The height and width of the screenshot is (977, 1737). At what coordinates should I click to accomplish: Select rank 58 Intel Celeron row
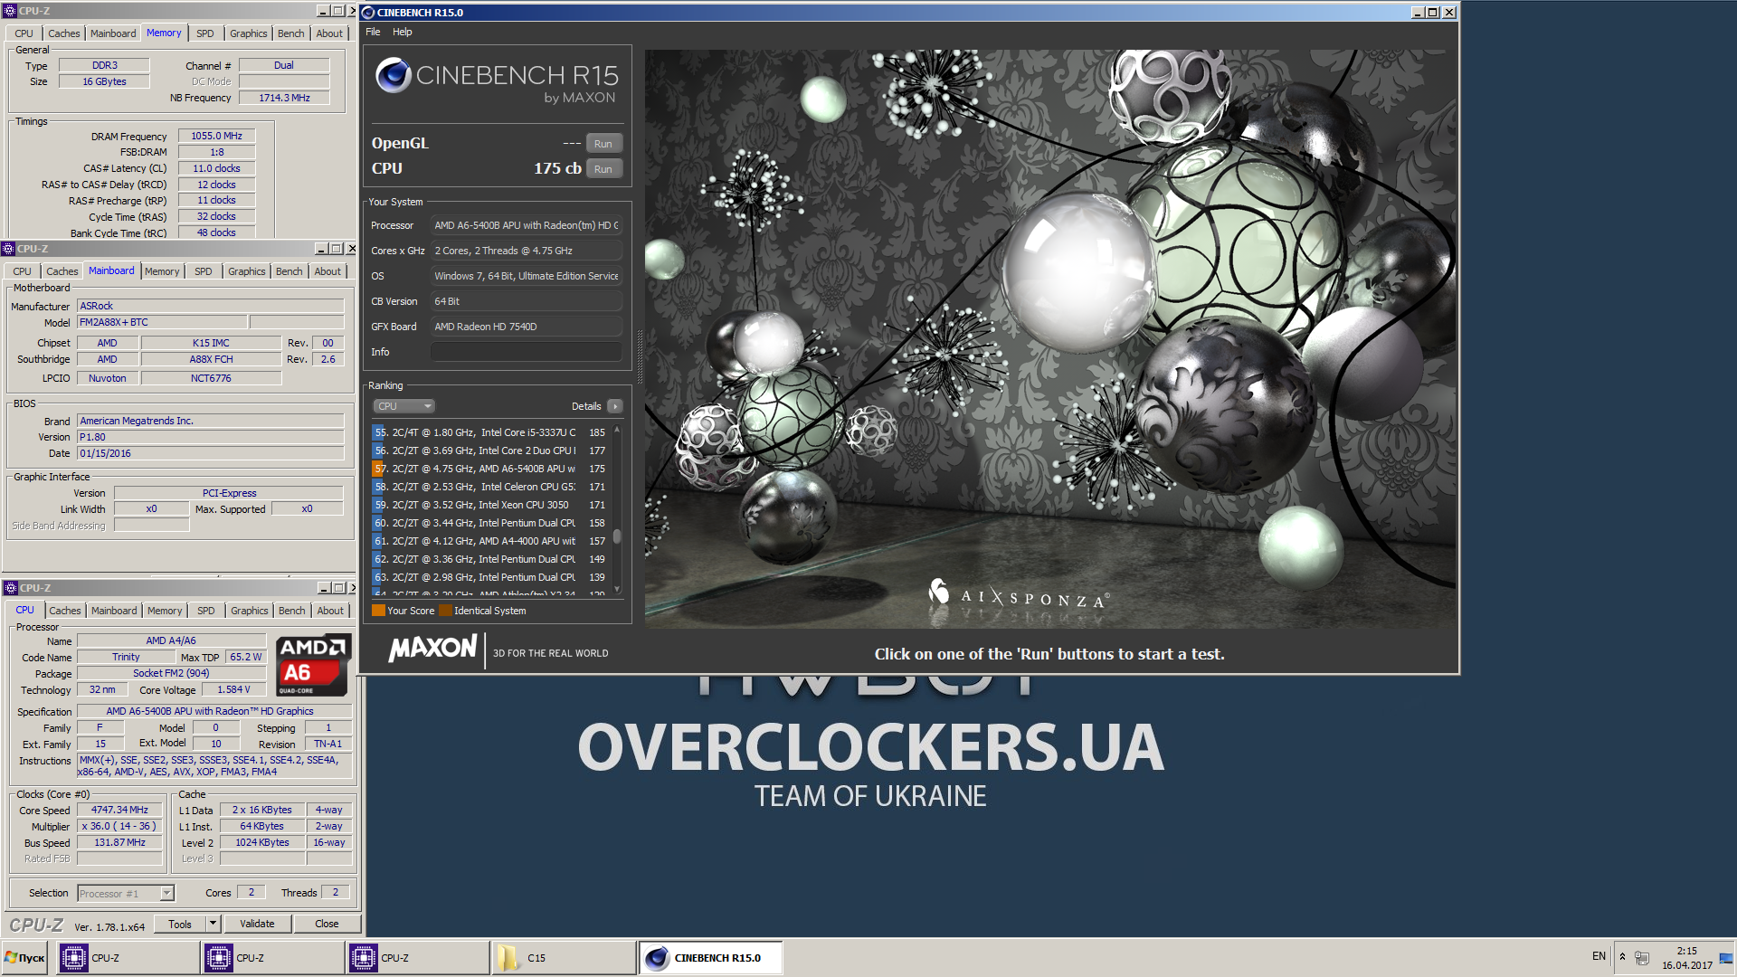(491, 487)
